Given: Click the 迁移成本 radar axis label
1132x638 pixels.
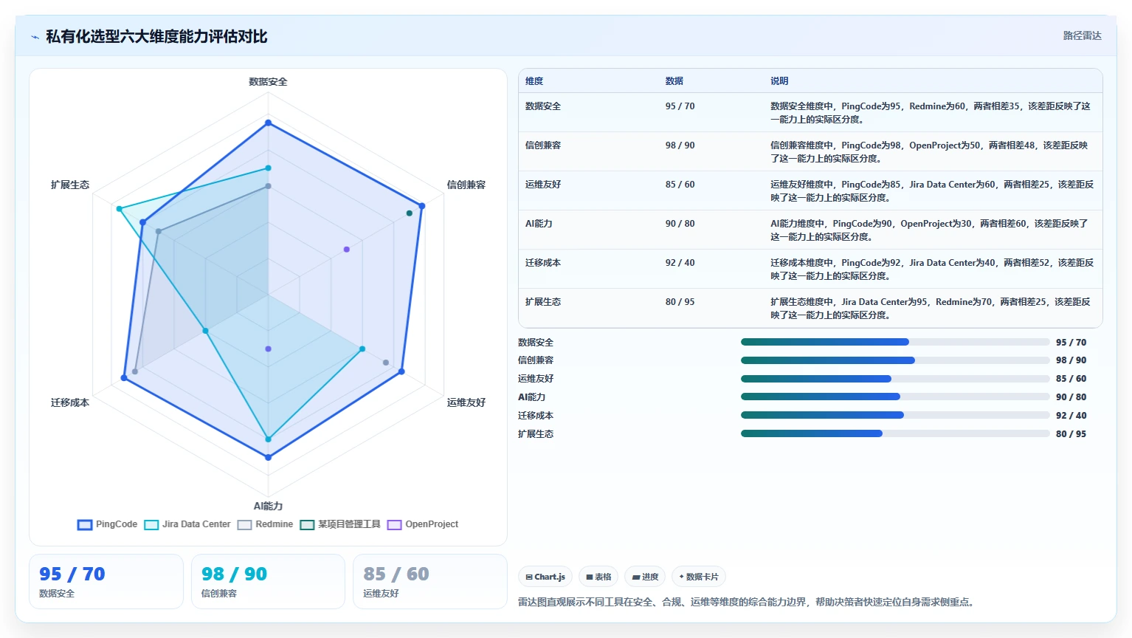Looking at the screenshot, I should (70, 402).
